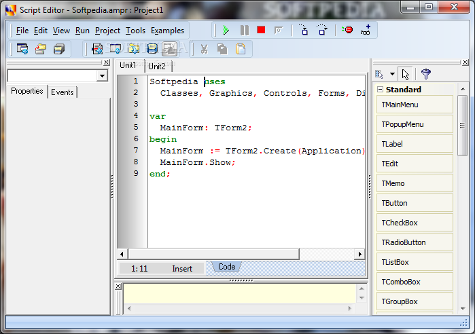Pick TMemo component
The width and height of the screenshot is (475, 334).
coord(415,183)
